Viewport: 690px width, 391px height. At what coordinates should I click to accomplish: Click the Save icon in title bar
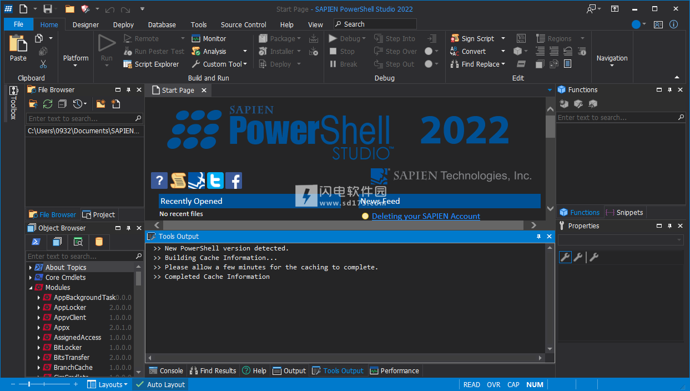click(x=48, y=9)
